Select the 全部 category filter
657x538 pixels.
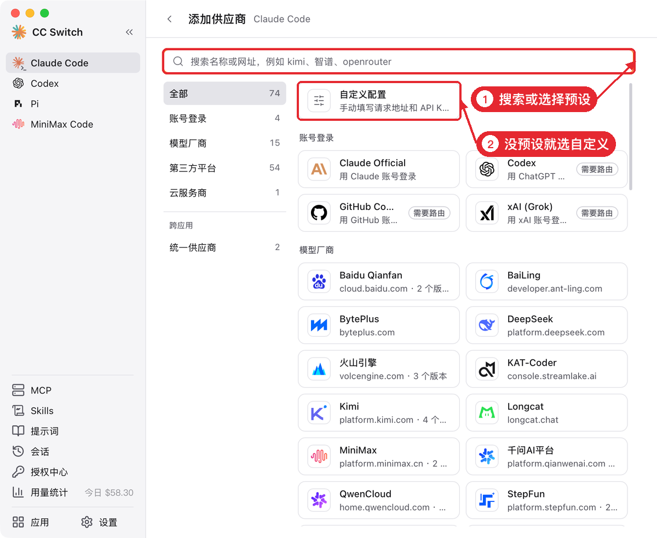click(224, 93)
